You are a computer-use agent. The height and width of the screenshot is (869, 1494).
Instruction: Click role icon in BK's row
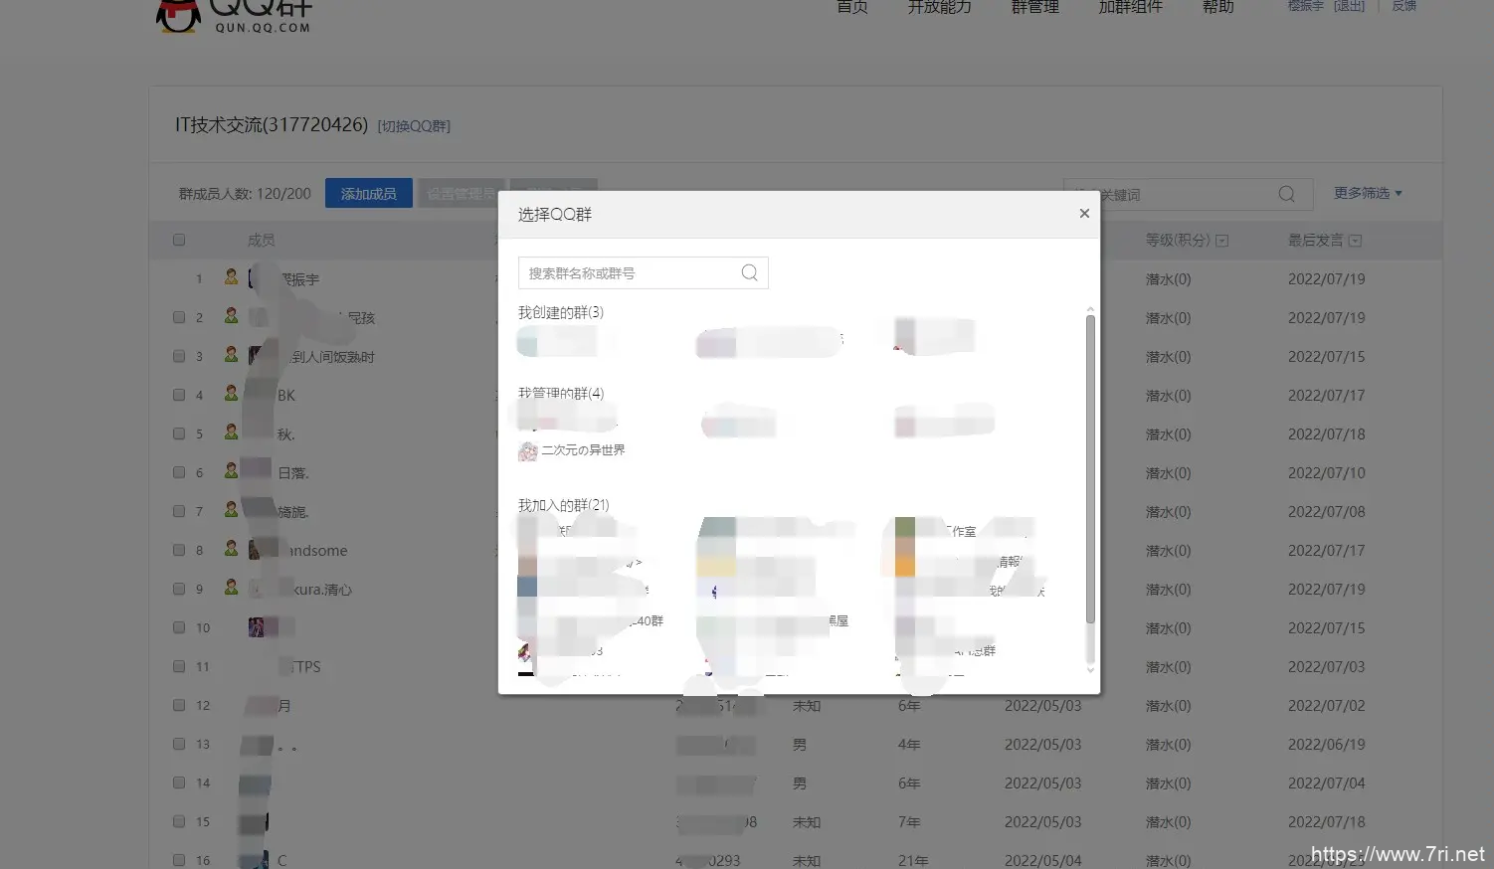(231, 394)
